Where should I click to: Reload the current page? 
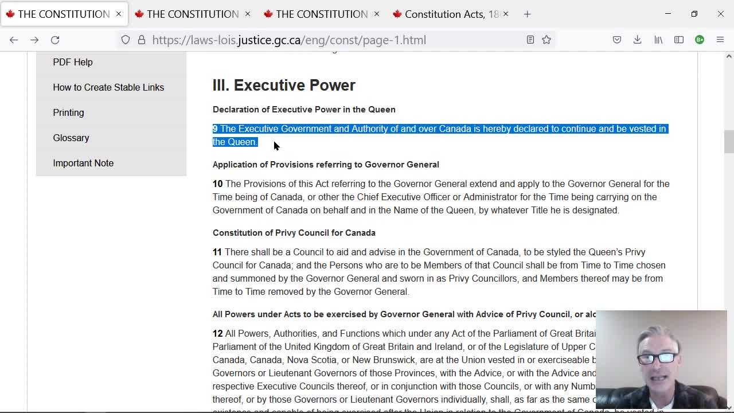point(55,40)
